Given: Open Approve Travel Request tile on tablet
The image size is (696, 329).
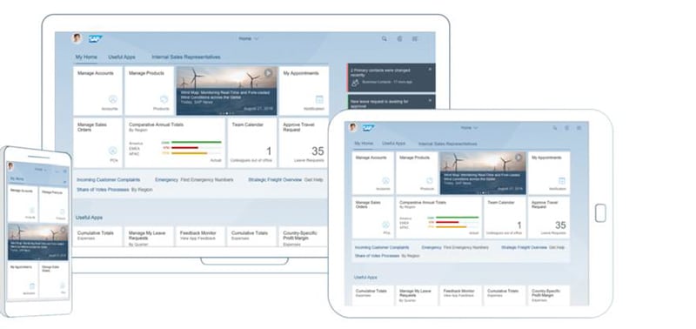Looking at the screenshot, I should [x=549, y=218].
